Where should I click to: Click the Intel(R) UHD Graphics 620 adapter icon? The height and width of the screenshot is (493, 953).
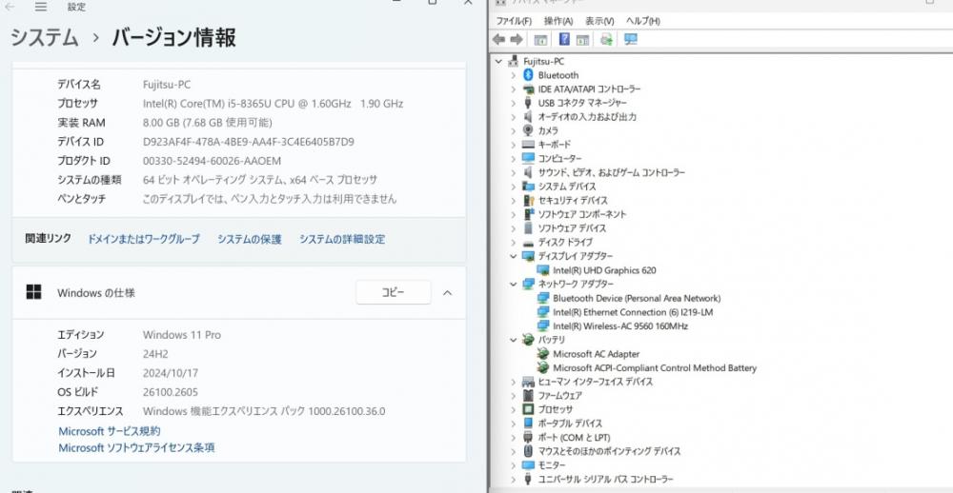pos(543,270)
